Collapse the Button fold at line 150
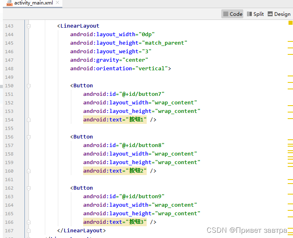This screenshot has width=293, height=238. (29, 86)
